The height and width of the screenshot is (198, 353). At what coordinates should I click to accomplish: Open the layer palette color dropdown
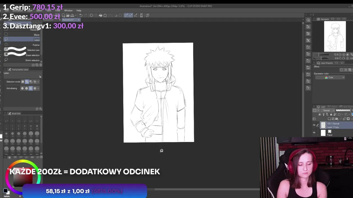(316, 110)
